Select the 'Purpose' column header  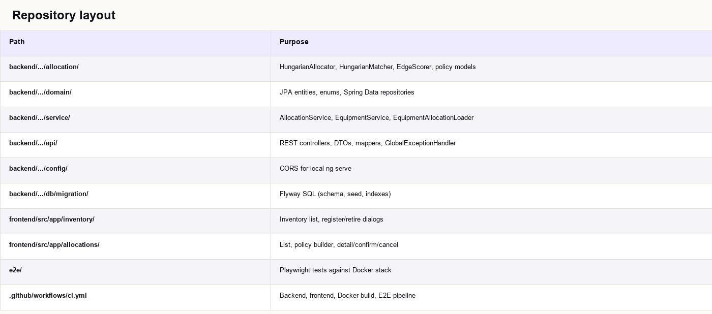(x=491, y=43)
